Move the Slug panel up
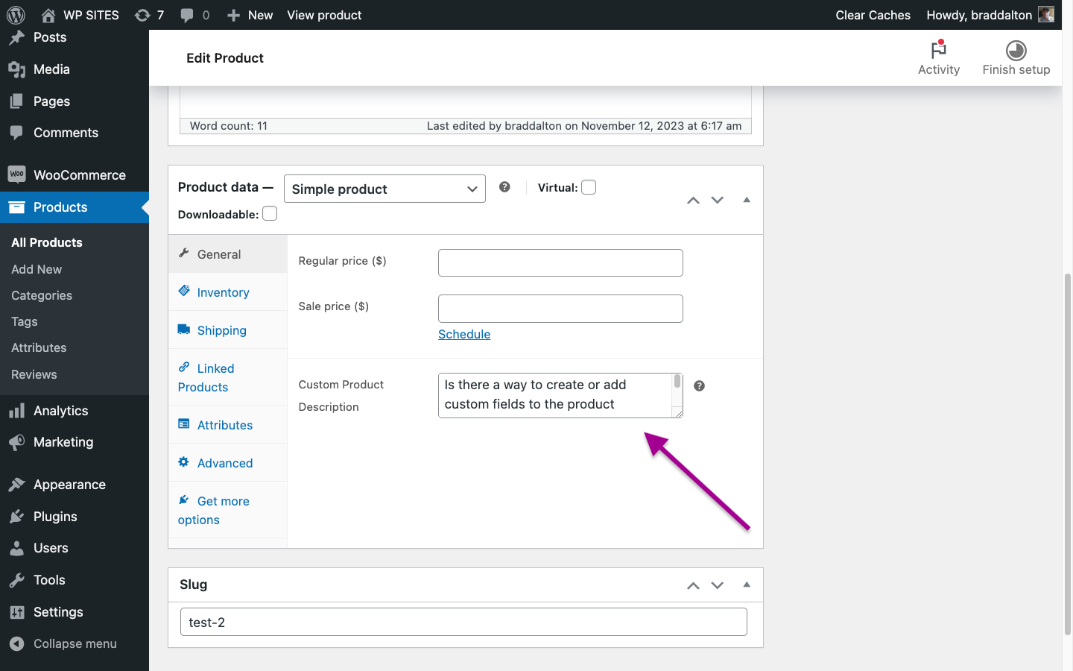 (x=693, y=585)
